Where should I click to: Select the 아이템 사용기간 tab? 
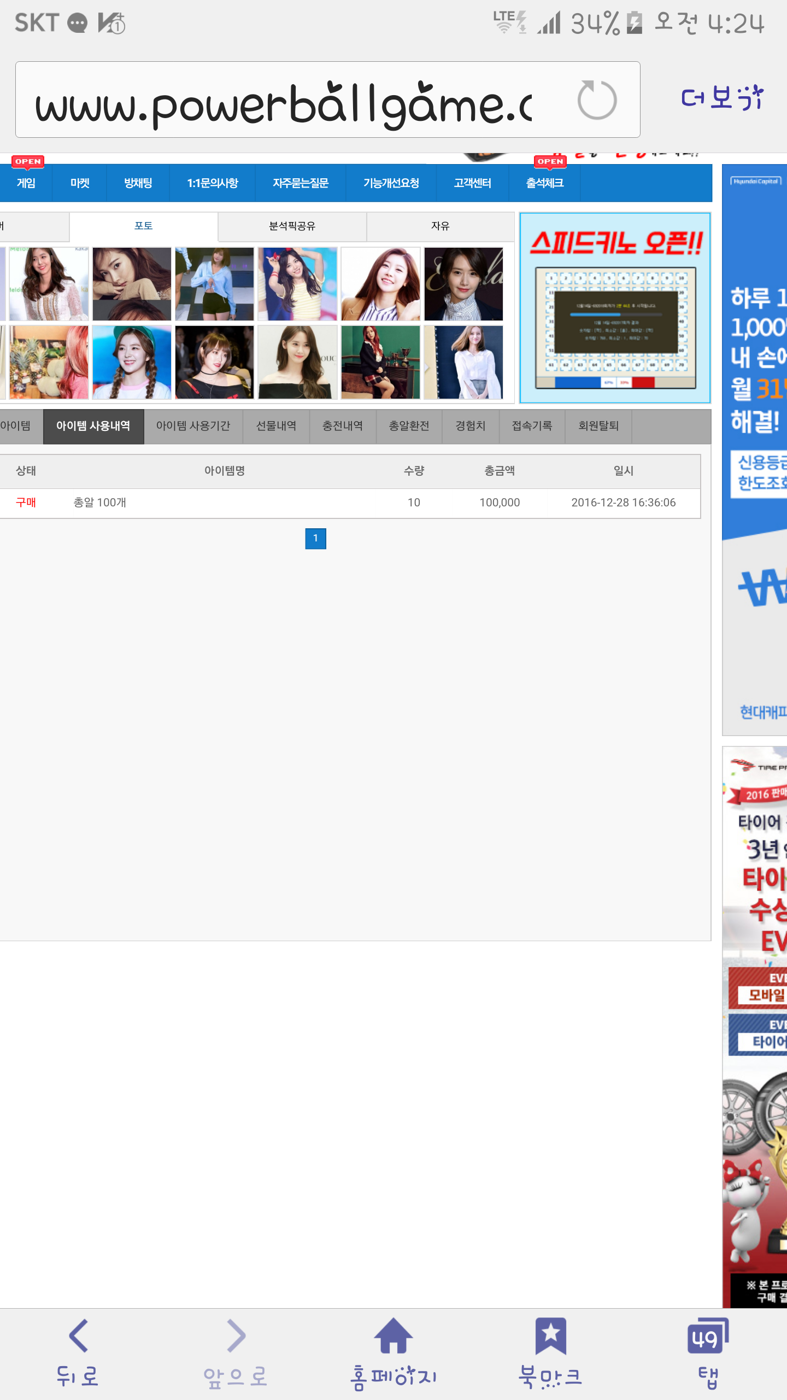pos(193,426)
